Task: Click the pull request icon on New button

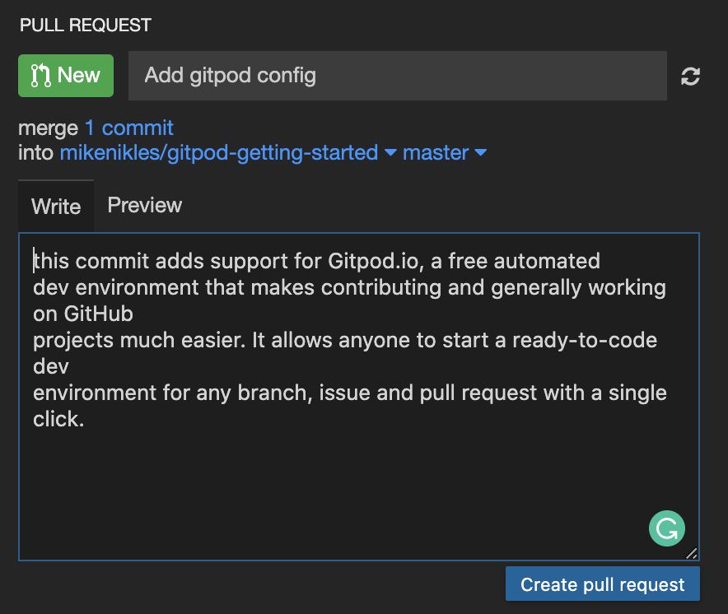Action: tap(40, 76)
